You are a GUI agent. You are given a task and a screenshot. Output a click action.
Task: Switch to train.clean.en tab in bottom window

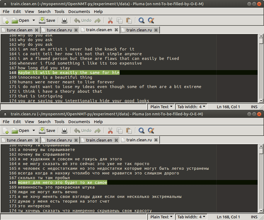(99, 140)
